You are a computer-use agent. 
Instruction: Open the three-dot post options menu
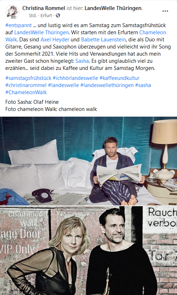(165, 11)
